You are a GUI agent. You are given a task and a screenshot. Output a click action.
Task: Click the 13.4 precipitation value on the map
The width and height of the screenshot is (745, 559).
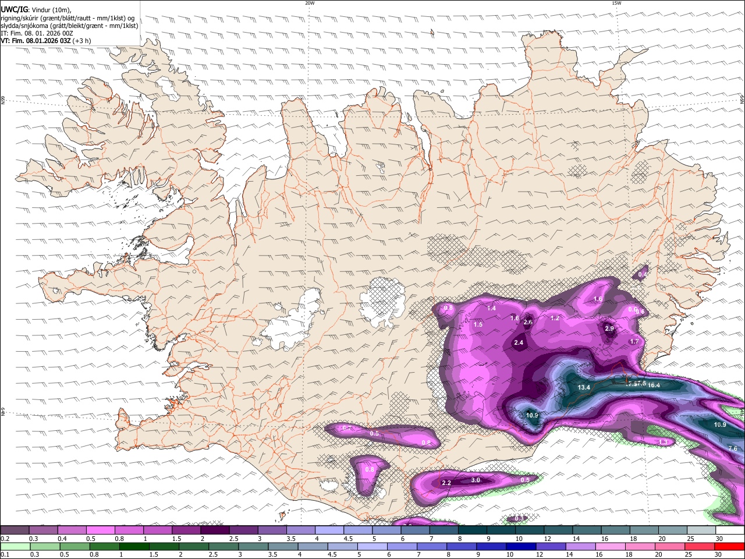click(x=584, y=387)
